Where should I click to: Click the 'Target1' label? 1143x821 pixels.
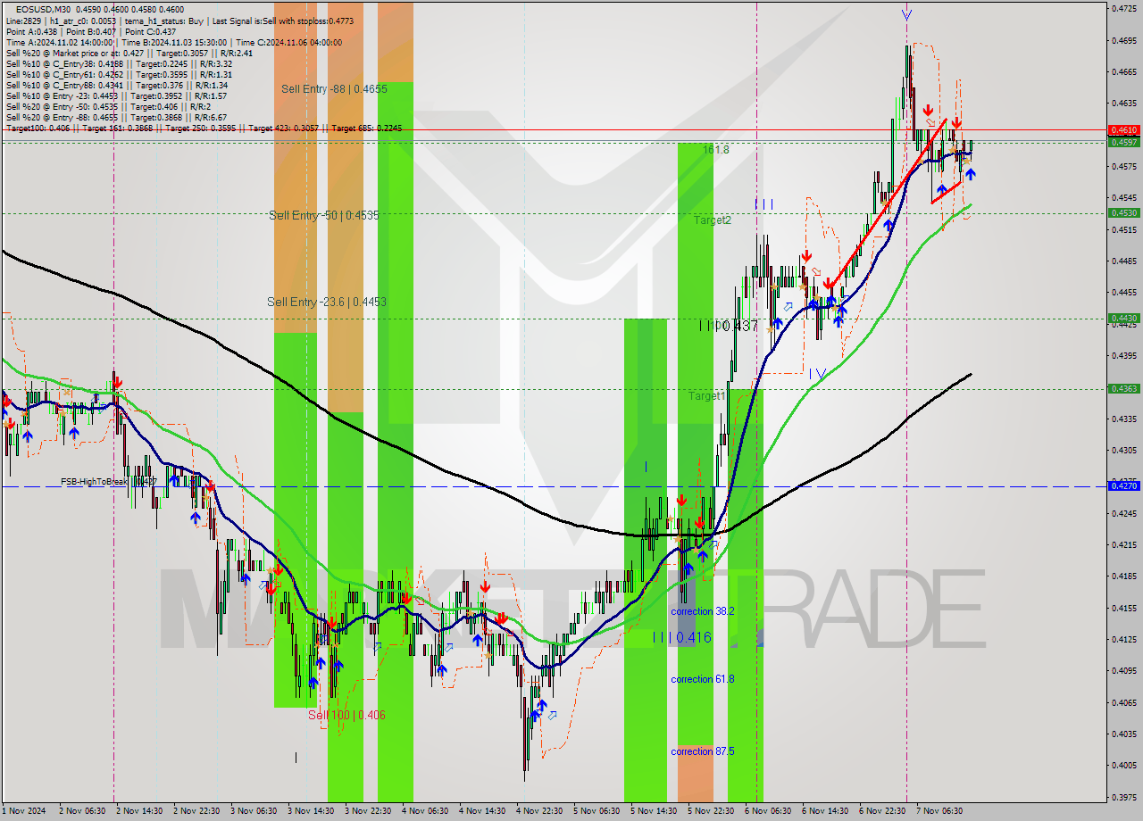tap(706, 395)
